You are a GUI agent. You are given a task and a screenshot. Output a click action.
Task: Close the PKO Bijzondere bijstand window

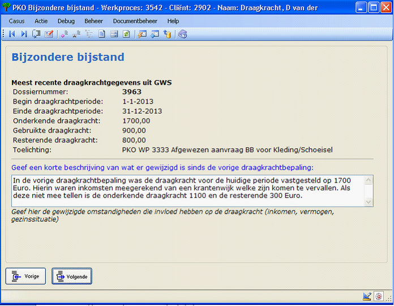(x=386, y=7)
